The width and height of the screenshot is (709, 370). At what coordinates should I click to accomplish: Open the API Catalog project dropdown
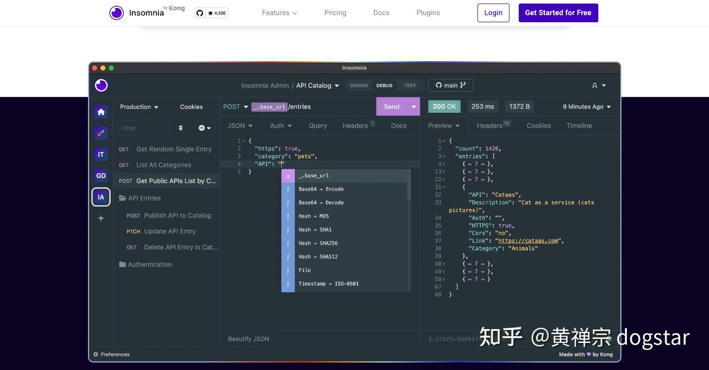(318, 85)
